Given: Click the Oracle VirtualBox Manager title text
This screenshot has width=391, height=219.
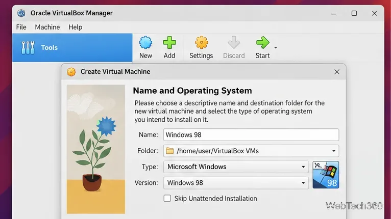Looking at the screenshot, I should coord(71,13).
